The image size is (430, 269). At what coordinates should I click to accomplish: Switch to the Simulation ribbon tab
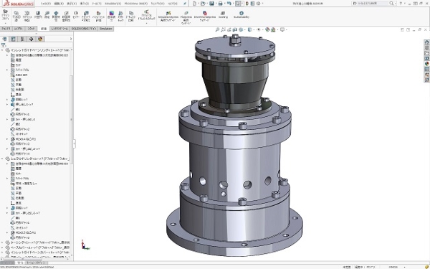tap(105, 29)
